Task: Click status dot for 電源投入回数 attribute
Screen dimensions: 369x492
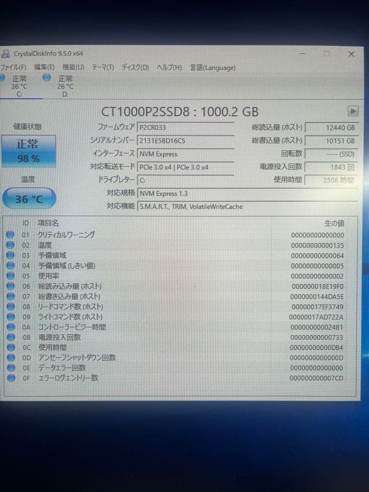Action: point(10,337)
